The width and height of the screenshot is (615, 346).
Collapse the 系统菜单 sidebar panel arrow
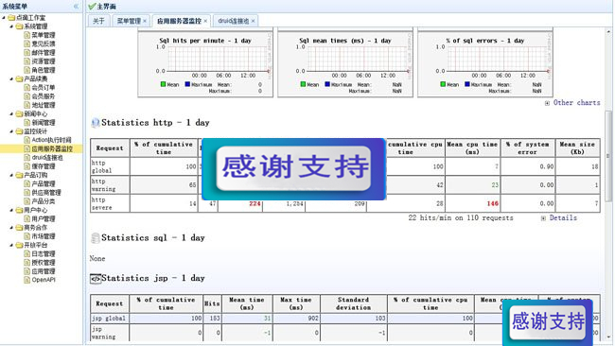(76, 7)
